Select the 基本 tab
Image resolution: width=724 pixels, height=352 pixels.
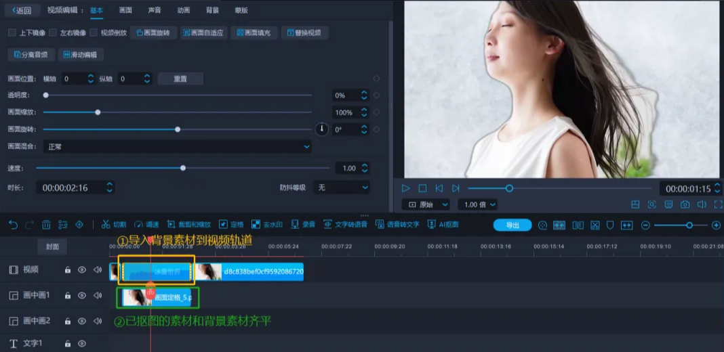point(96,10)
